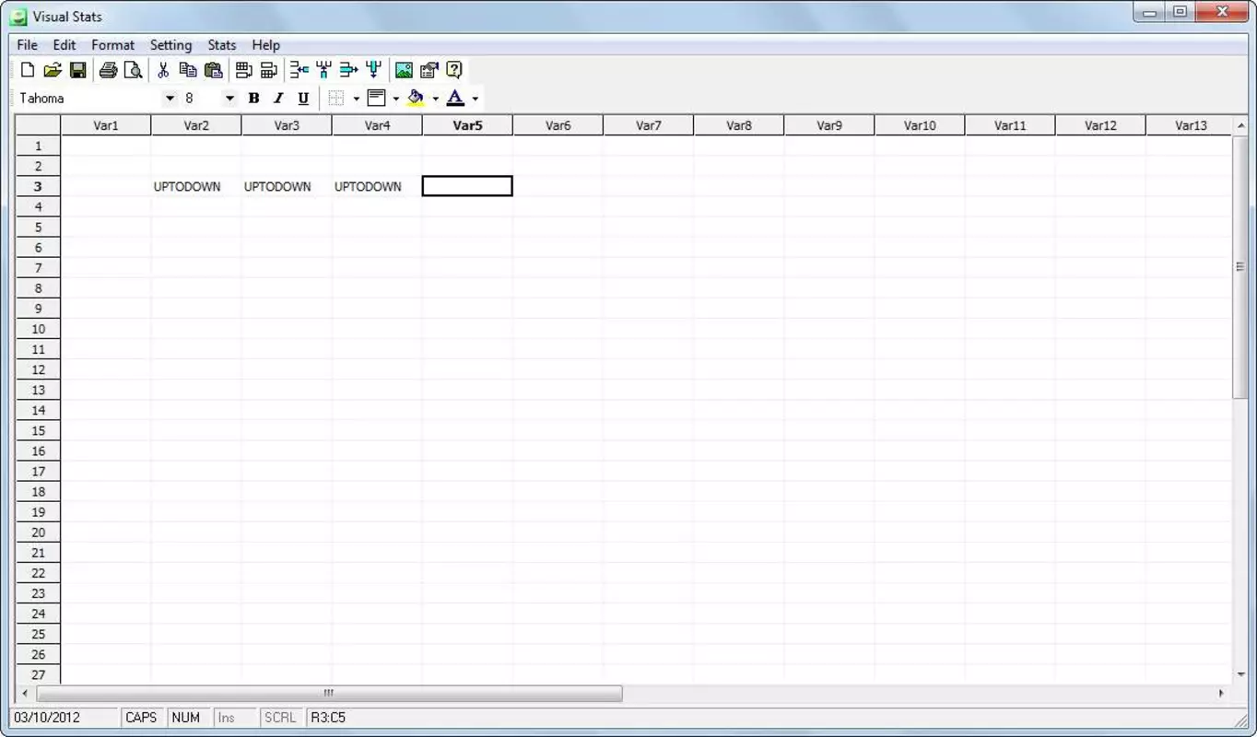Image resolution: width=1257 pixels, height=737 pixels.
Task: Open the Help menu
Action: 265,44
